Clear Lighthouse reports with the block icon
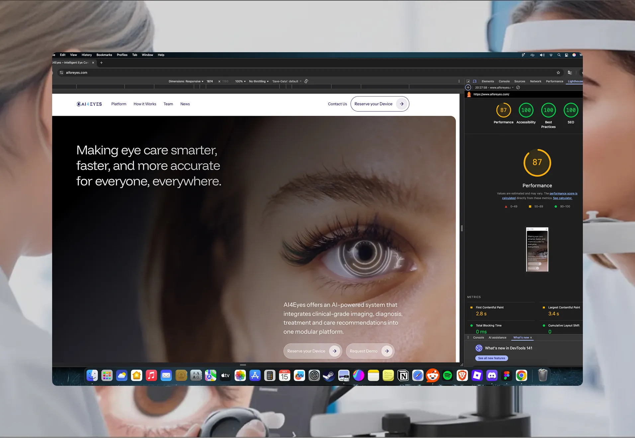This screenshot has height=438, width=635. pos(518,87)
